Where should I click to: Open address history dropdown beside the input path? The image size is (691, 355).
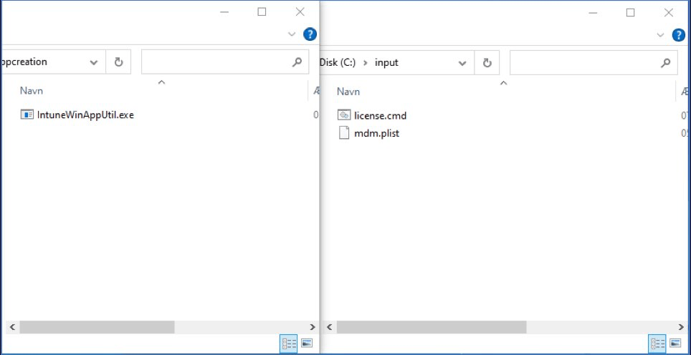[x=462, y=63]
